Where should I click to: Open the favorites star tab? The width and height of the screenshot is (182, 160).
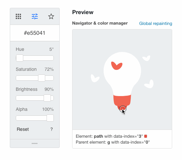pos(51,16)
